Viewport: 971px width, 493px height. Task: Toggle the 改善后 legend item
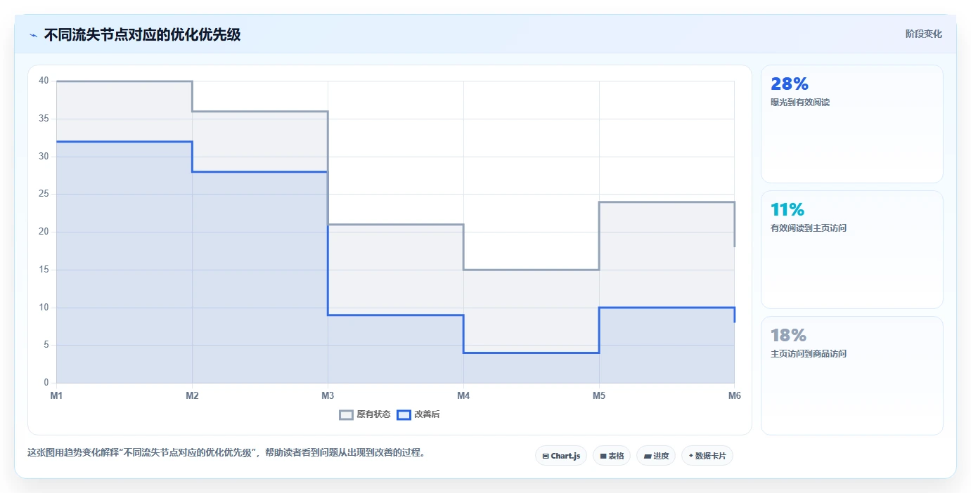418,414
